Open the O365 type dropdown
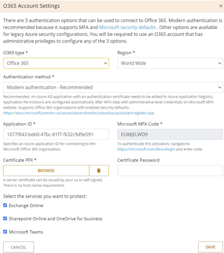Viewport: 224px width, 253px height. click(56, 63)
